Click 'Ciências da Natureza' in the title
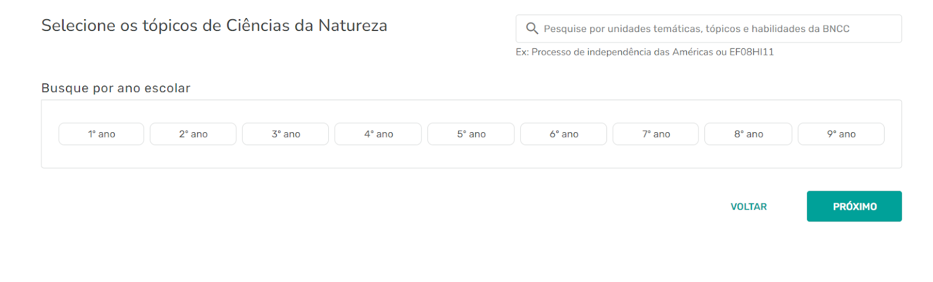The image size is (933, 282). point(307,26)
